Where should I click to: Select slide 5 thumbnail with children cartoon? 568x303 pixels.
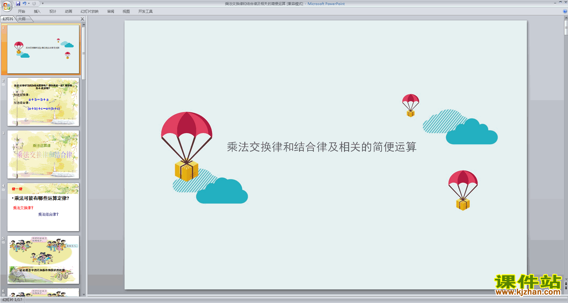click(43, 260)
